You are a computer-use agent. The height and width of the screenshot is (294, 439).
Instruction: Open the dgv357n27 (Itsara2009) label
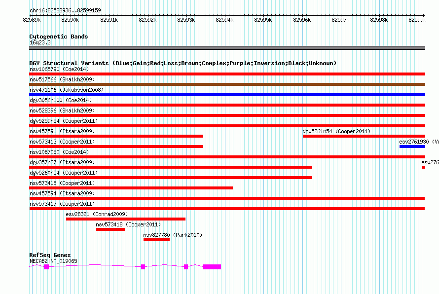pos(62,162)
